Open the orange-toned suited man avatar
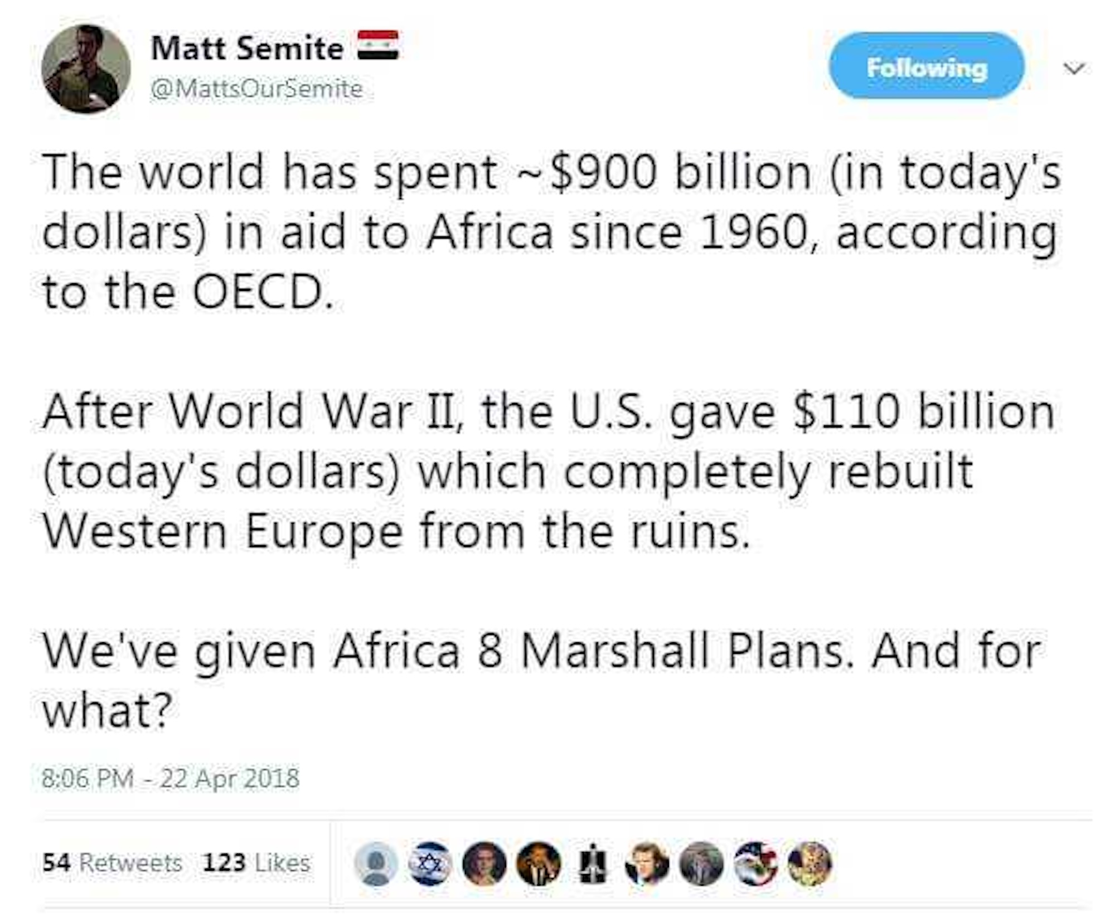The image size is (1115, 922). (539, 863)
